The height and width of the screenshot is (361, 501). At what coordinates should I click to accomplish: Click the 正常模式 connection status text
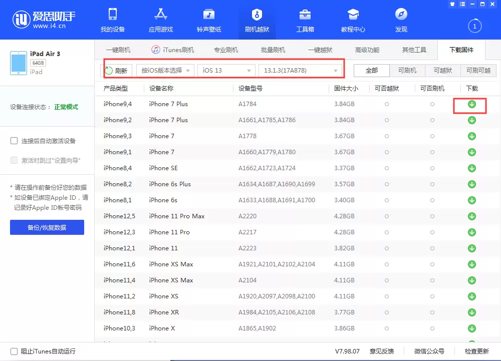[66, 107]
